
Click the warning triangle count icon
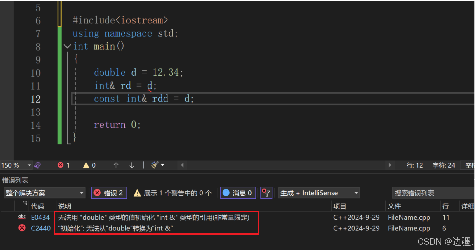coord(86,165)
